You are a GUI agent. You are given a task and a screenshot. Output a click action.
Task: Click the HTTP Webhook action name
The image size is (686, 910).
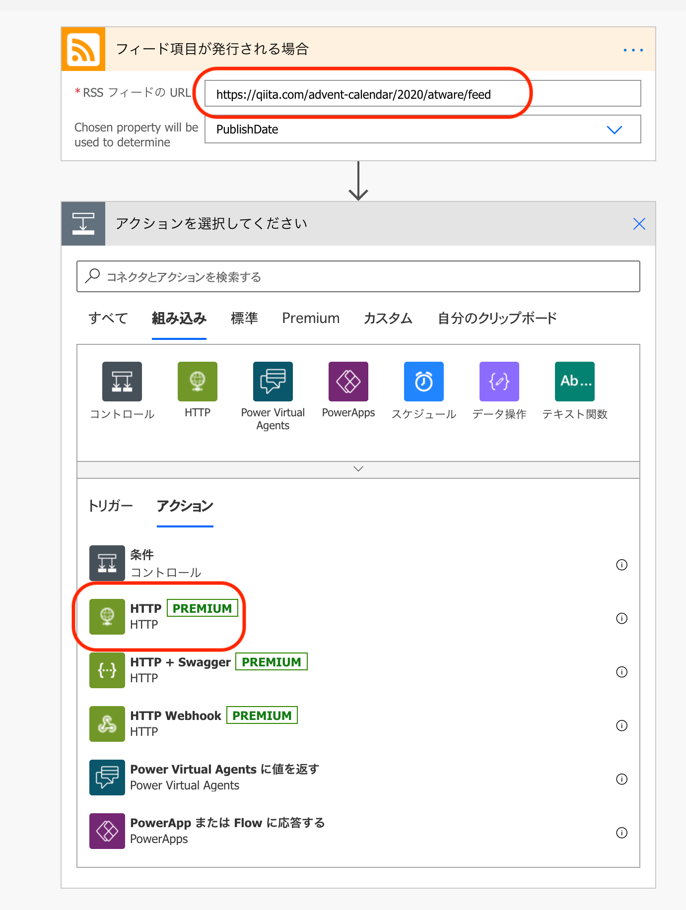[176, 715]
